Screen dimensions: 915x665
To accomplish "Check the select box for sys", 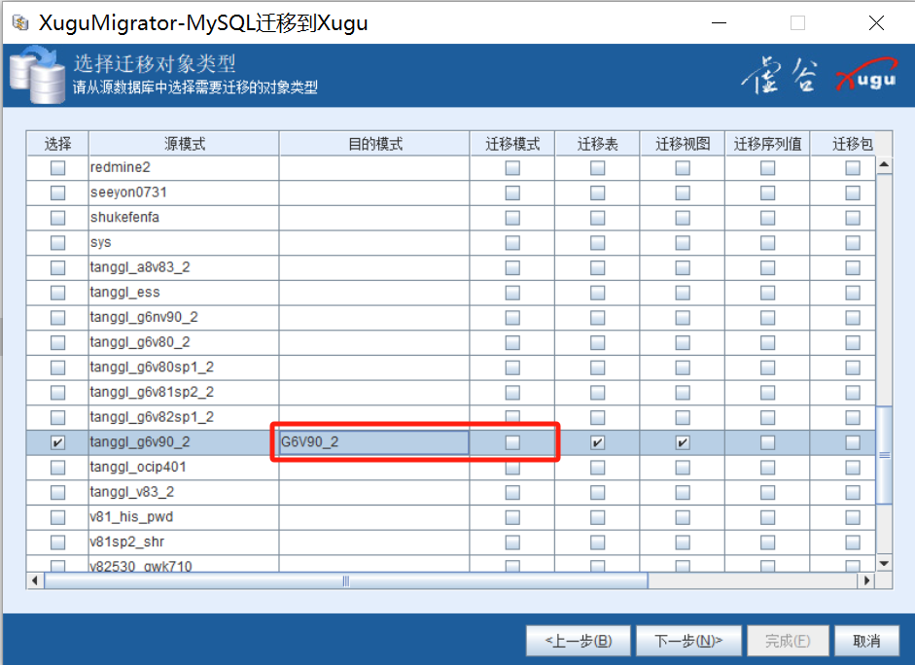I will click(57, 243).
